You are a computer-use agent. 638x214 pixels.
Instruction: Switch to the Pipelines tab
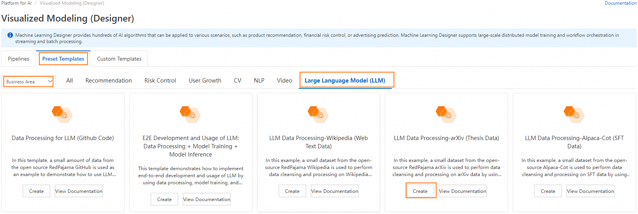pos(18,59)
